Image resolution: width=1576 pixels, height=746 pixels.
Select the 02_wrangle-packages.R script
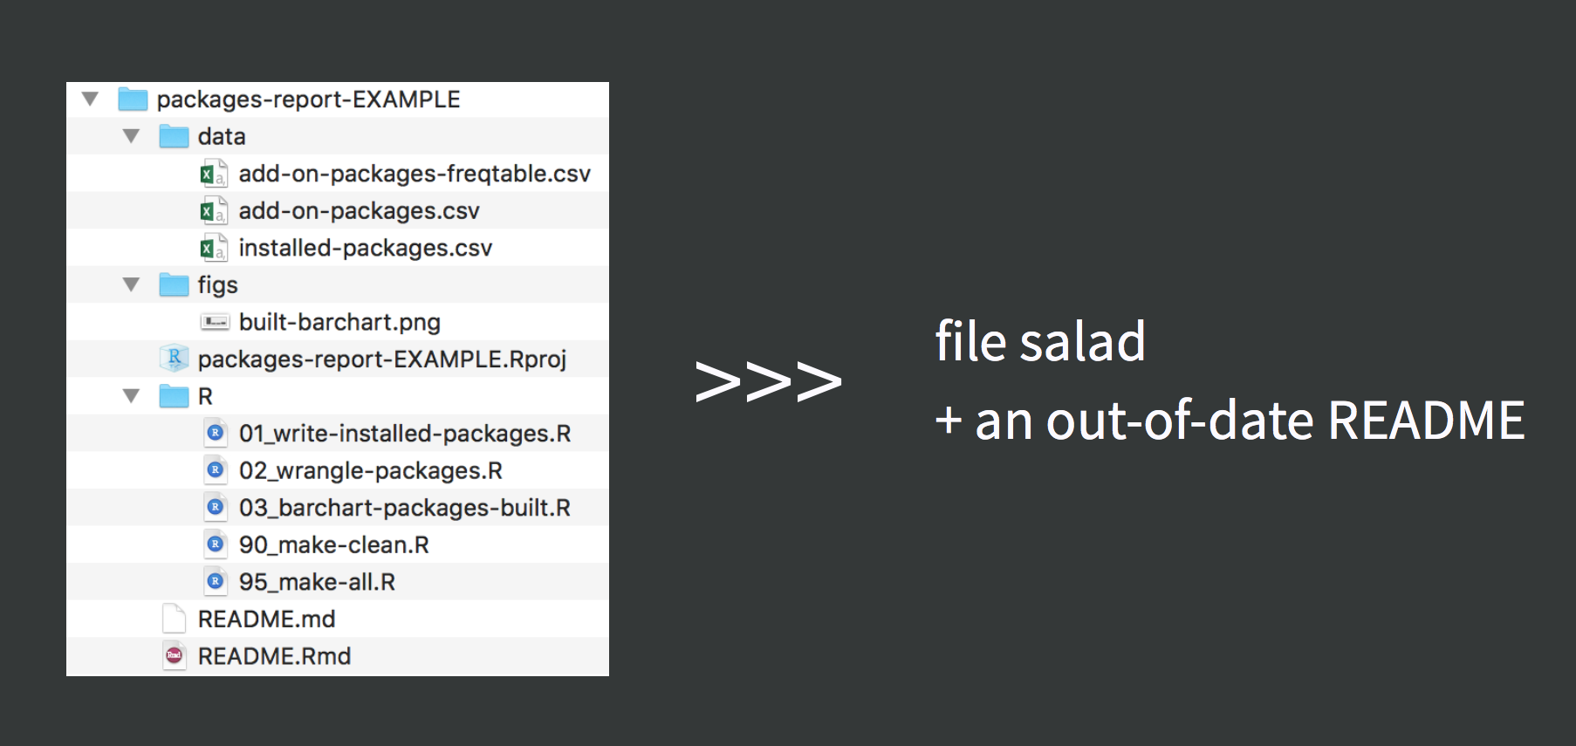pyautogui.click(x=338, y=470)
